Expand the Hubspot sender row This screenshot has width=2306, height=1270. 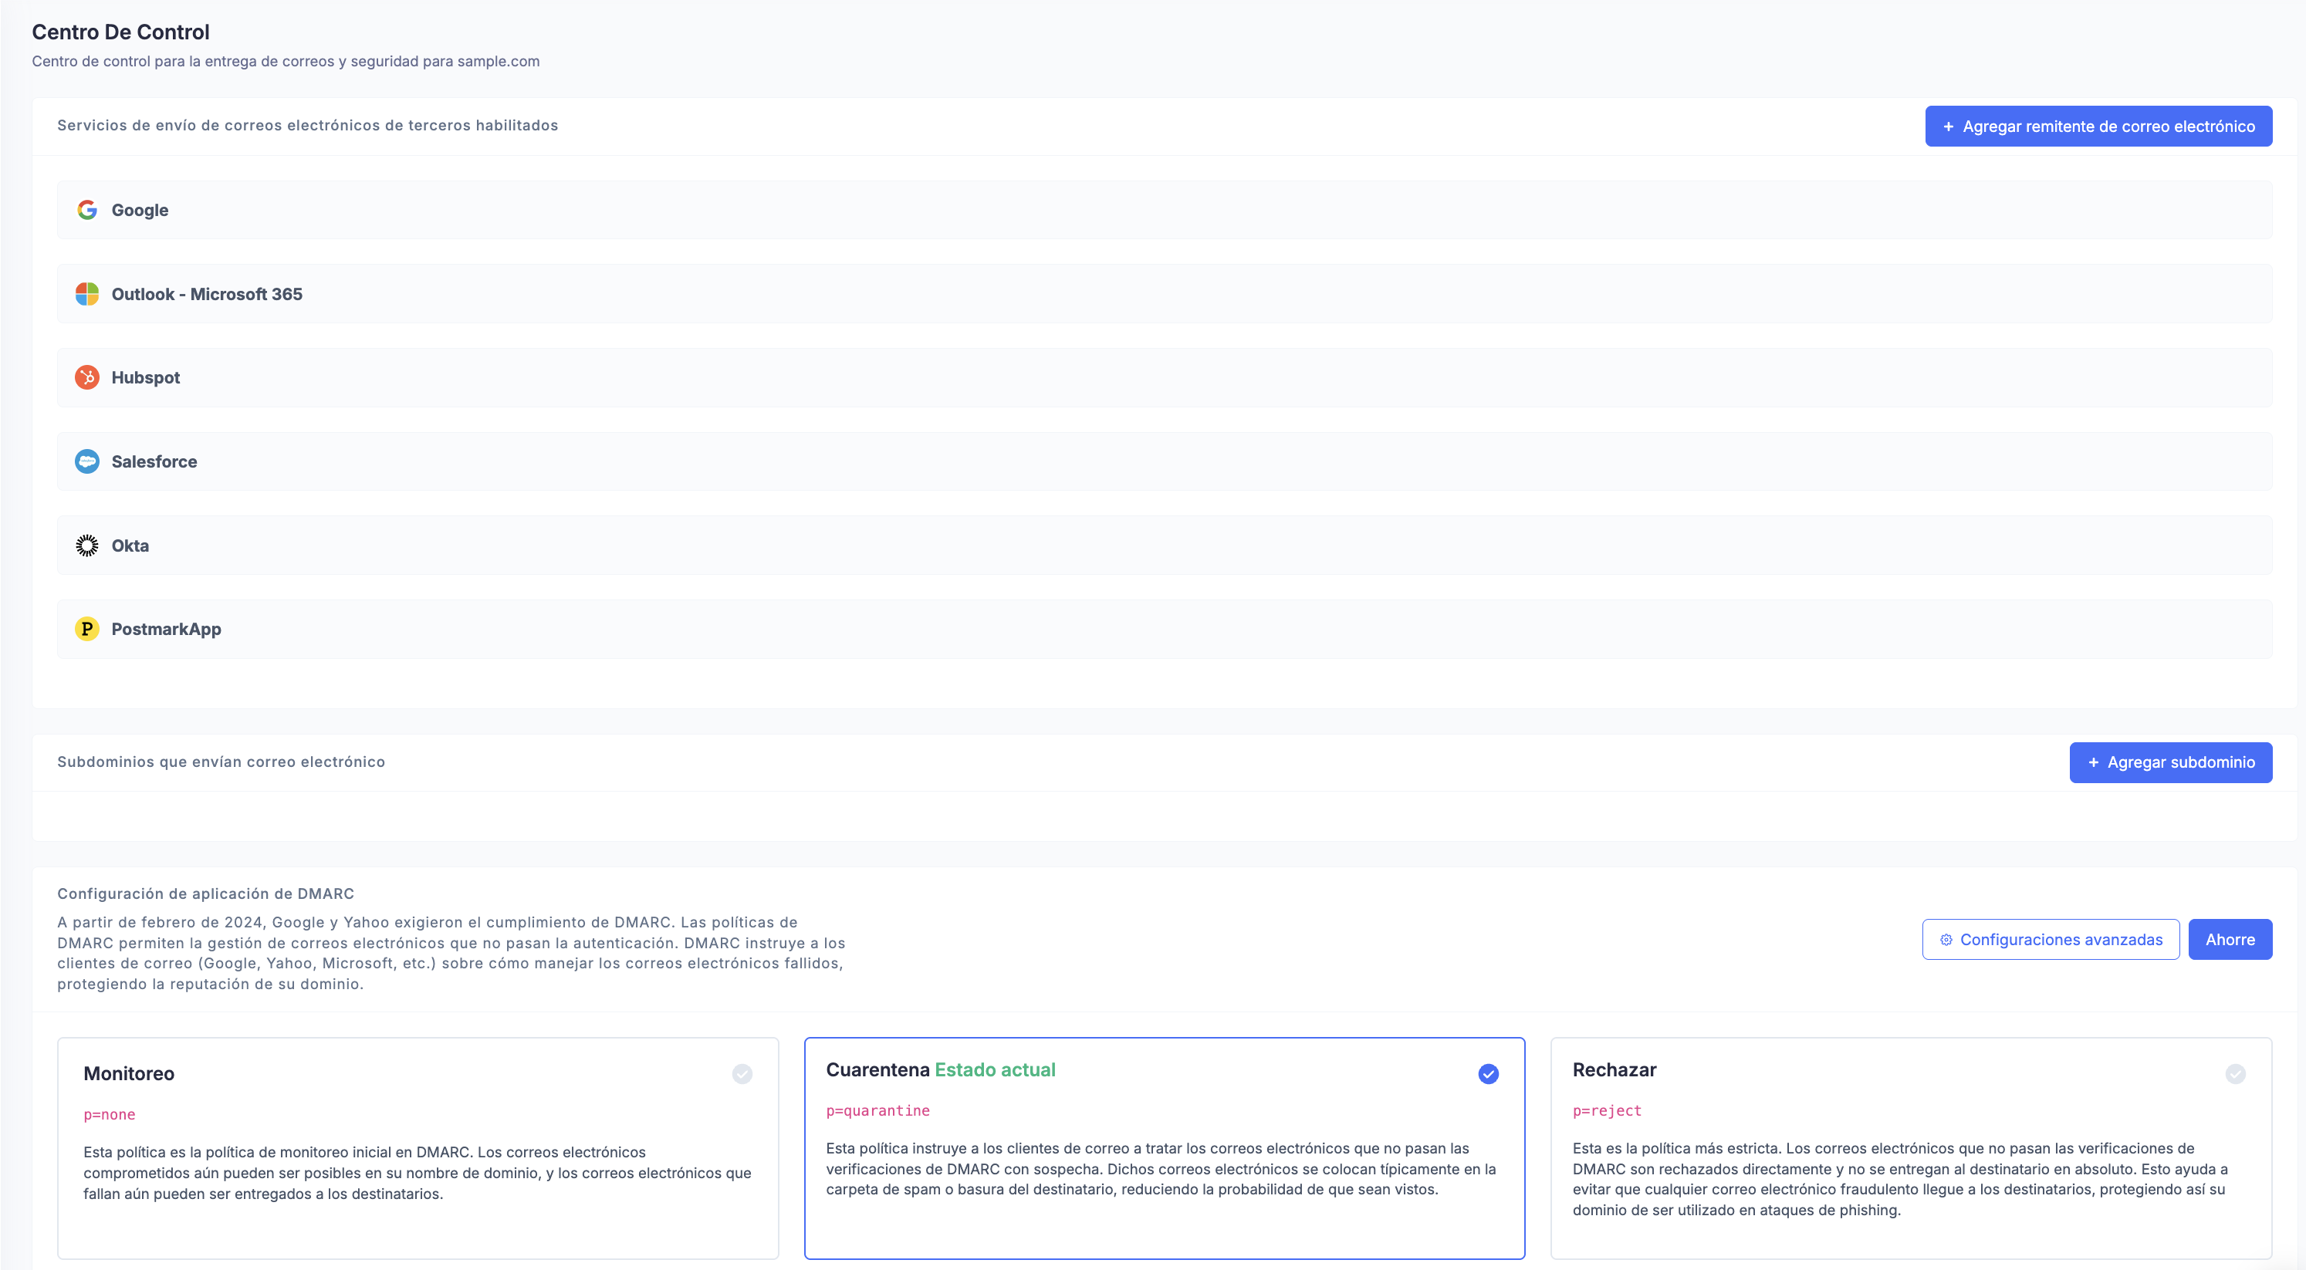coord(1164,378)
